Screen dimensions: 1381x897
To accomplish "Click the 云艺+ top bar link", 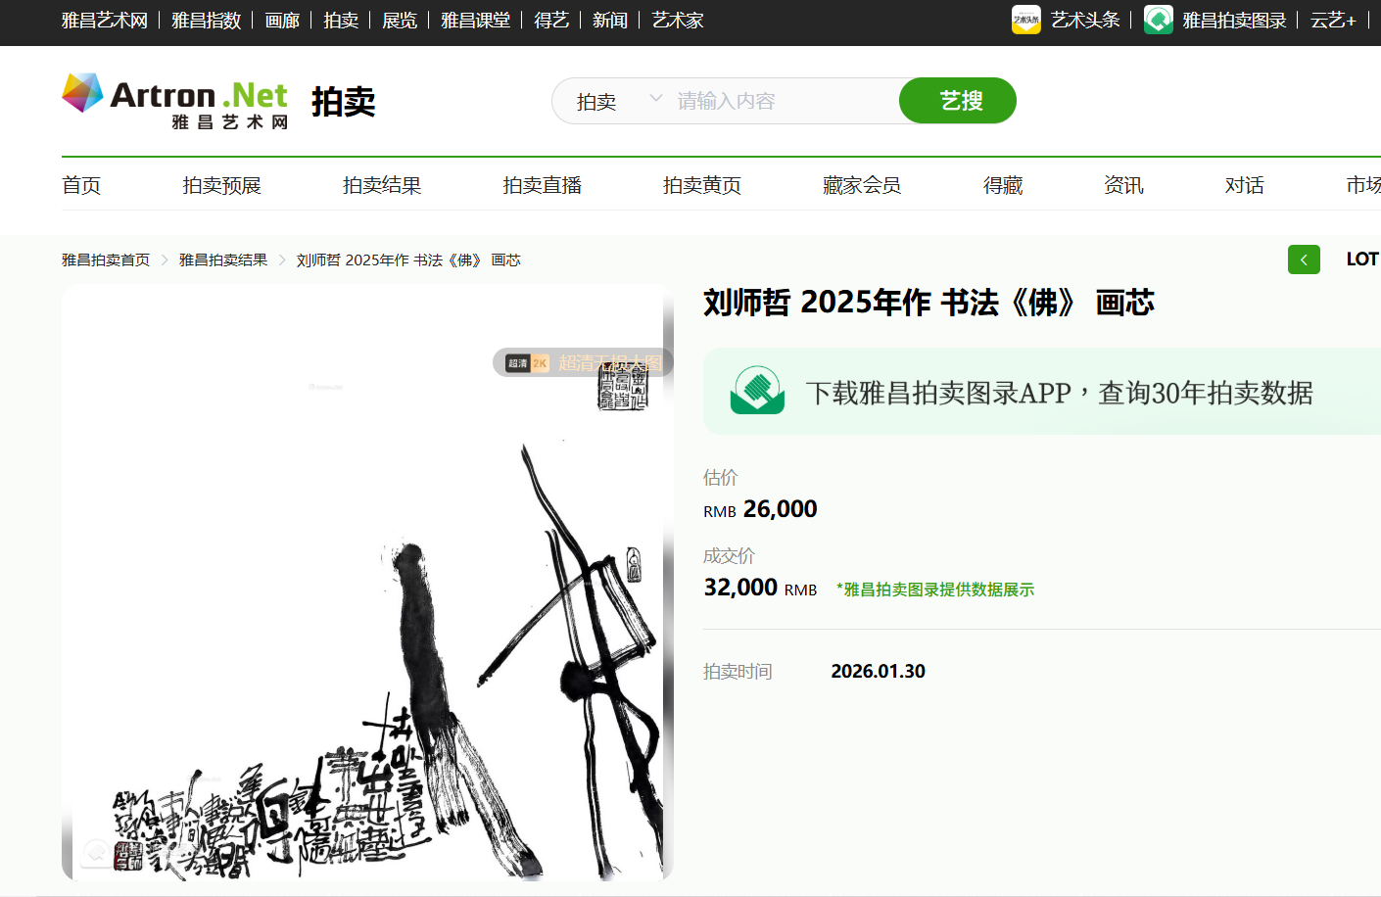I will tap(1333, 21).
